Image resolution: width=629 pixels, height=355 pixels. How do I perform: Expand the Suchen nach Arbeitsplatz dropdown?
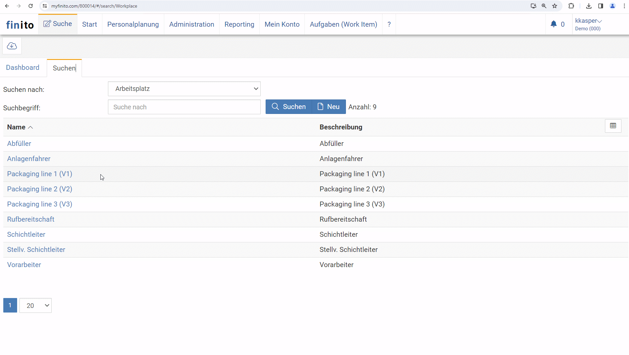tap(184, 89)
